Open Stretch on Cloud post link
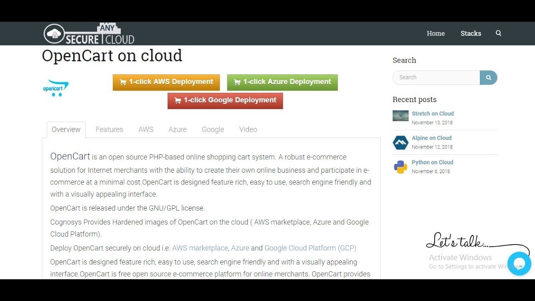 (433, 114)
